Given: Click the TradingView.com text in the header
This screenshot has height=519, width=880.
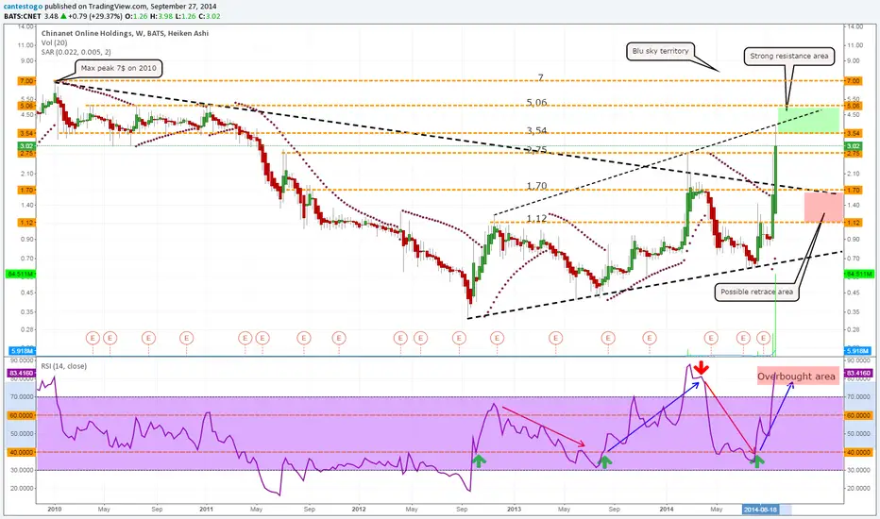Looking at the screenshot, I should [117, 7].
